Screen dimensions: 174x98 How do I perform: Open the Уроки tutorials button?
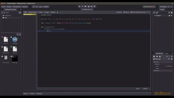(x=119, y=12)
